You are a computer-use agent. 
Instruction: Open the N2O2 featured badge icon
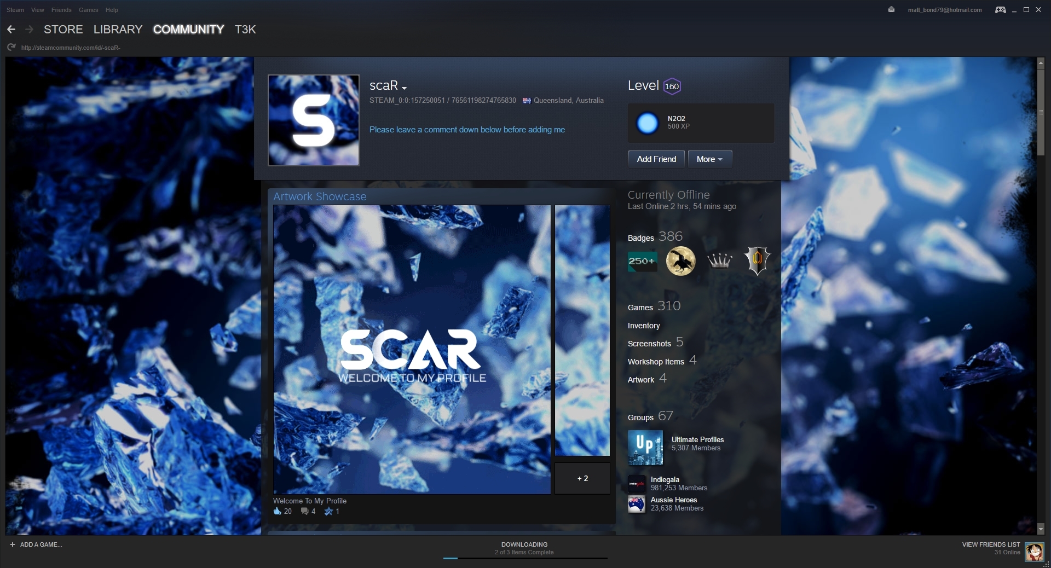pos(647,123)
